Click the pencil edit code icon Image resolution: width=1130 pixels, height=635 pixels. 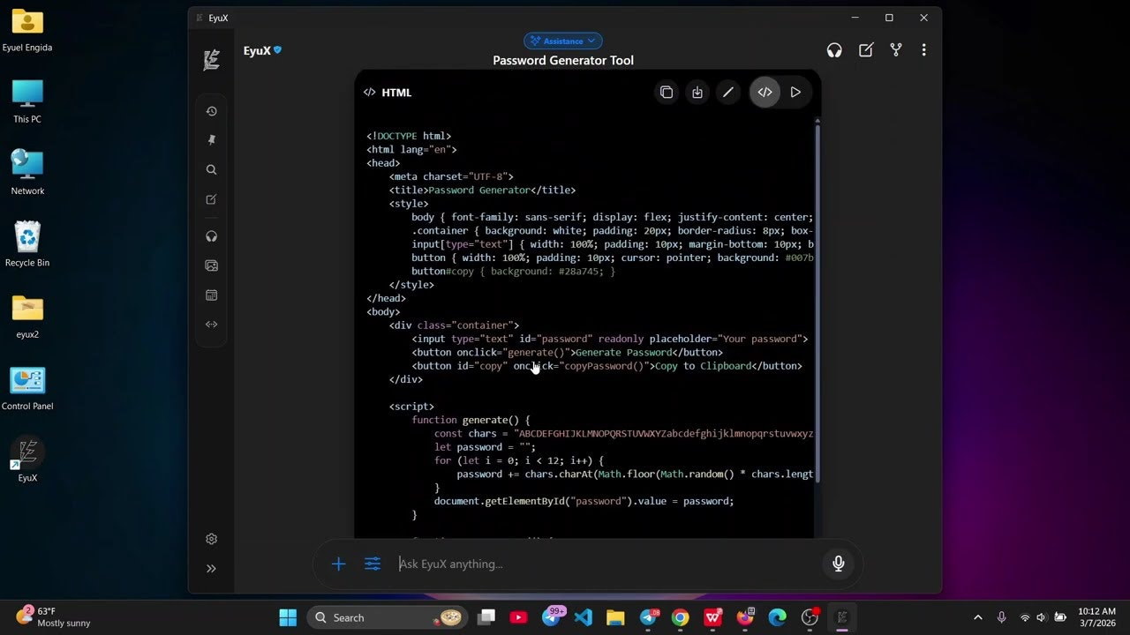[728, 93]
